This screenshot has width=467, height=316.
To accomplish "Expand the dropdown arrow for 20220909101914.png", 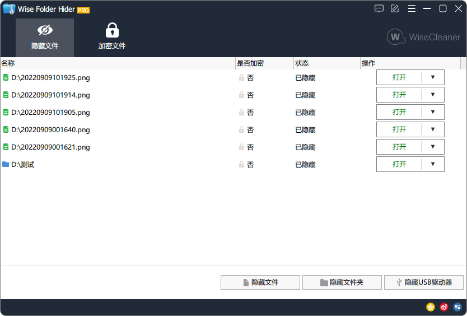I will (433, 95).
